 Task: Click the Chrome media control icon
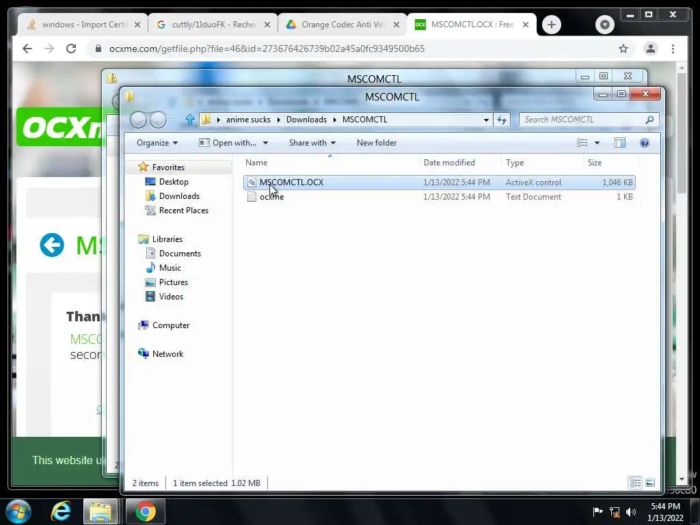click(605, 25)
